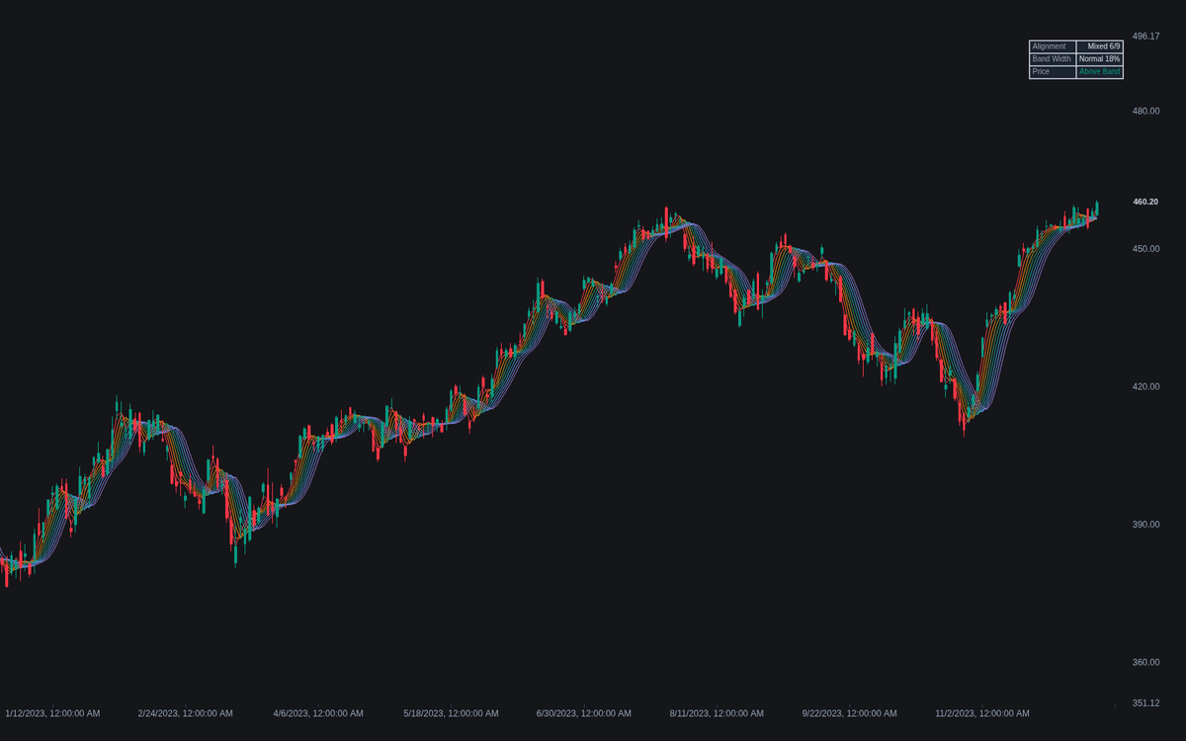Click the 6/30/2023 date axis label
This screenshot has width=1186, height=741.
coord(584,713)
